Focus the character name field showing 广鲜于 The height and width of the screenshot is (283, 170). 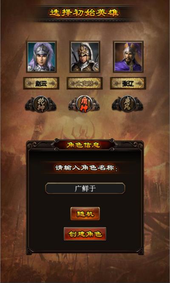85,188
